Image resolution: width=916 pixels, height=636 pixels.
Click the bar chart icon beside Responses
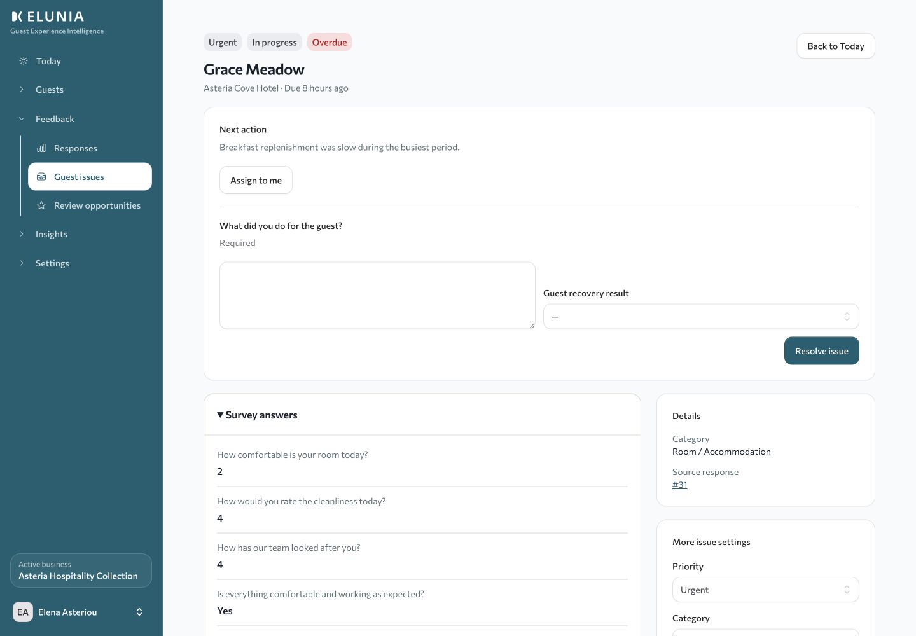pos(41,148)
